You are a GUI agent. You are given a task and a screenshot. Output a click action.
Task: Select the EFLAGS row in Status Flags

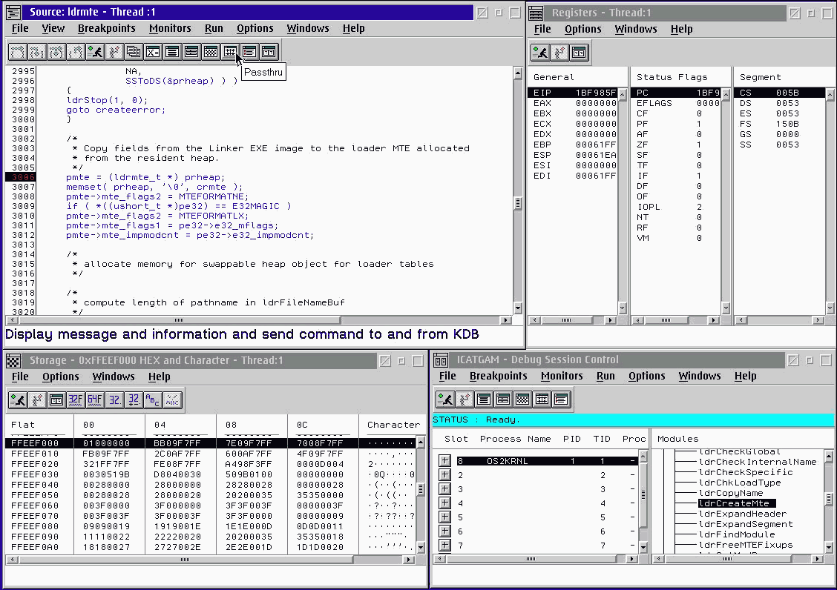(676, 104)
